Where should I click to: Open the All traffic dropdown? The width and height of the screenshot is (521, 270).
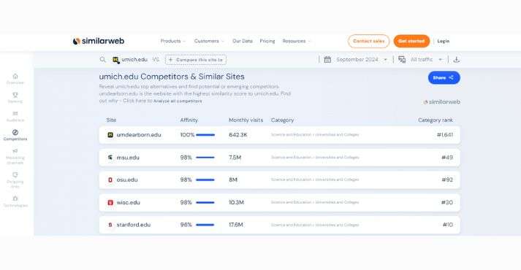pos(427,59)
